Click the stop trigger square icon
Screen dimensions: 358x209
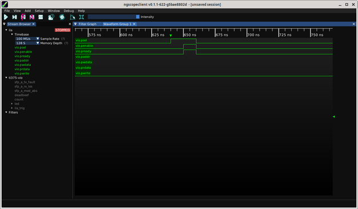pos(41,17)
